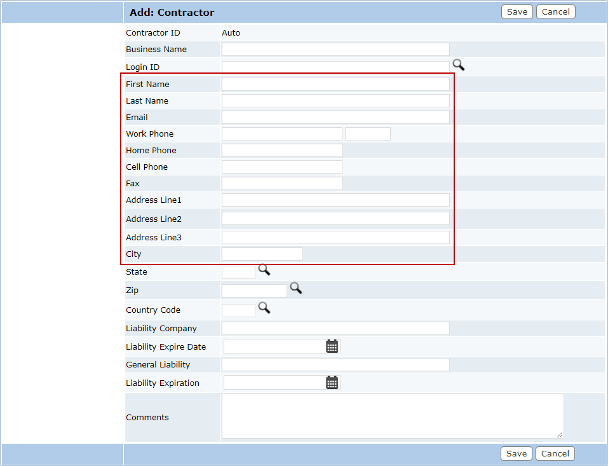Viewport: 608px width, 466px height.
Task: Open the Login ID lookup magnifier
Action: [458, 65]
